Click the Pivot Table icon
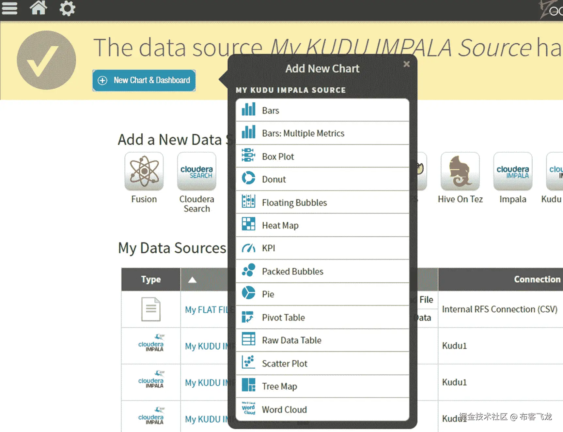This screenshot has height=432, width=563. coord(248,317)
